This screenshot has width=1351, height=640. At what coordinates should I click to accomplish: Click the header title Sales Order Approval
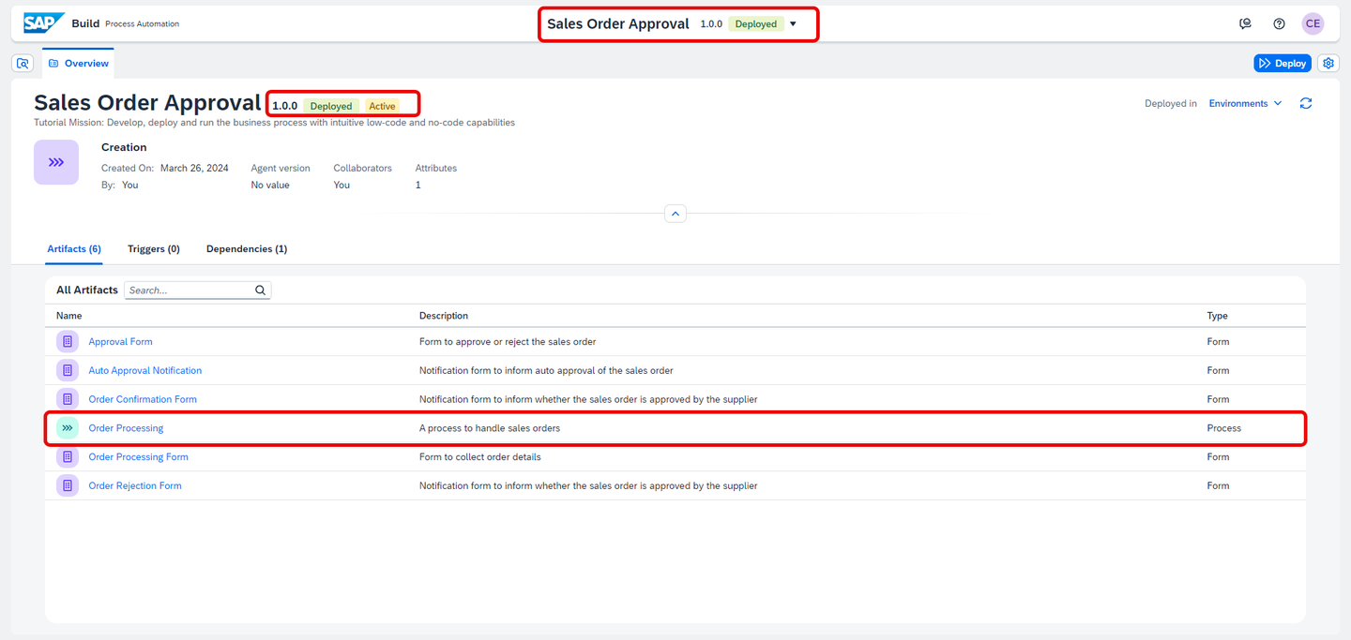(x=618, y=24)
